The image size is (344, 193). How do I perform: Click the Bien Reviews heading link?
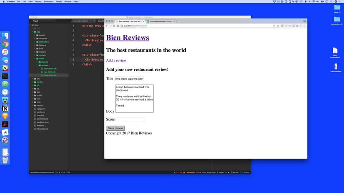(x=127, y=38)
